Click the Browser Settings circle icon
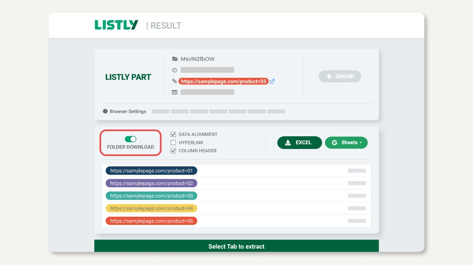Viewport: 473px width, 265px height. click(x=105, y=111)
